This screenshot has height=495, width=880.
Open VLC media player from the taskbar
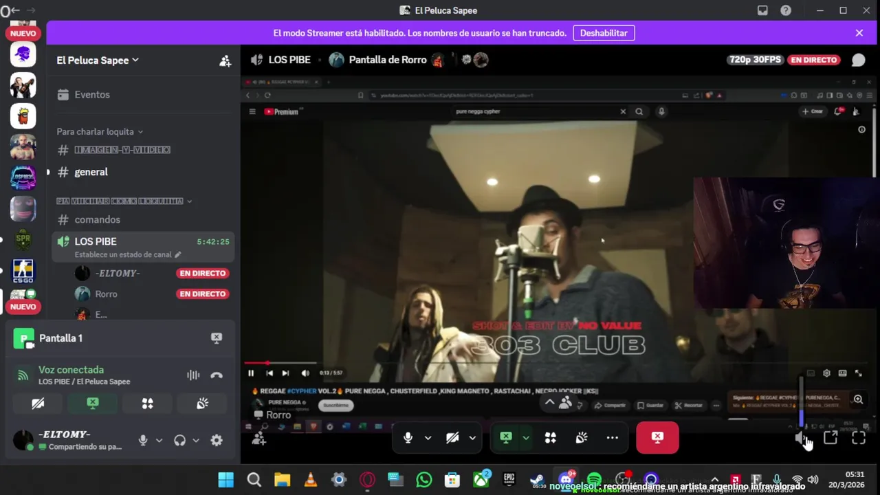(x=311, y=479)
